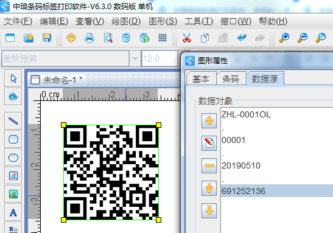Add data object with plus button
This screenshot has height=233, width=333.
209,120
